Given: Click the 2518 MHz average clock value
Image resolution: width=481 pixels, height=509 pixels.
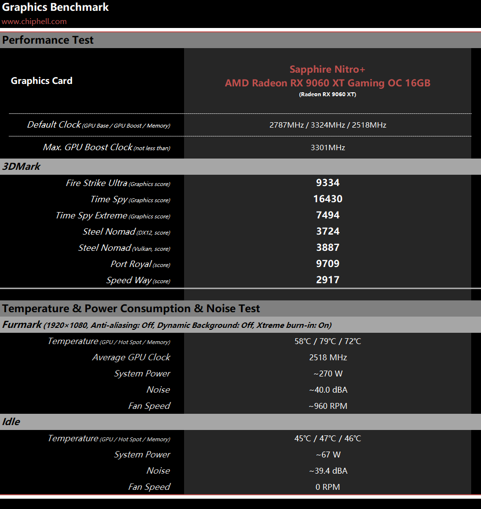Looking at the screenshot, I should click(x=328, y=358).
